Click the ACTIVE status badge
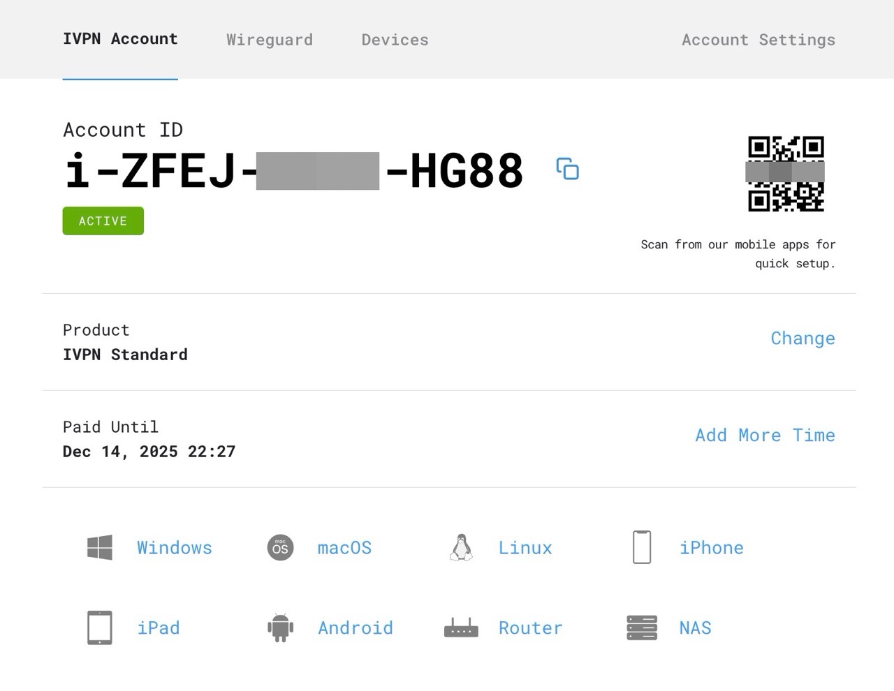Screen dimensions: 894x691 103,221
